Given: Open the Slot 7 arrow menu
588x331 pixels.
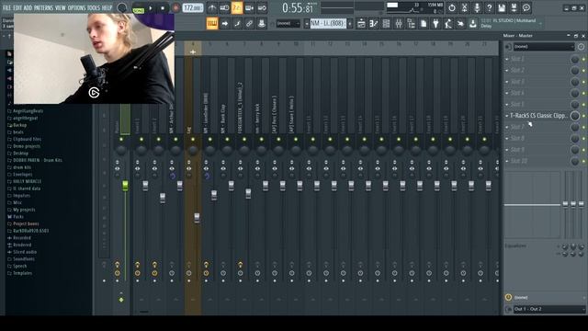Looking at the screenshot, I should pos(507,127).
